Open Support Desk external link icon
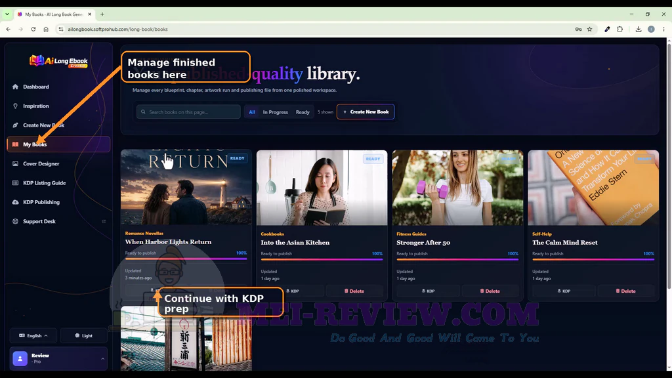The width and height of the screenshot is (672, 378). (x=104, y=222)
